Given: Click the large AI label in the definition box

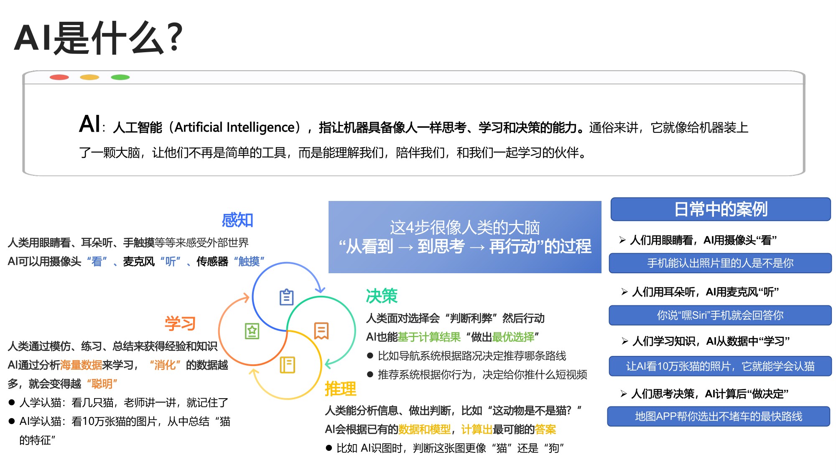Looking at the screenshot, I should [x=90, y=124].
